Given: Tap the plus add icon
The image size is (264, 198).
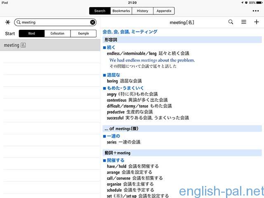Looking at the screenshot, I should click(x=257, y=22).
